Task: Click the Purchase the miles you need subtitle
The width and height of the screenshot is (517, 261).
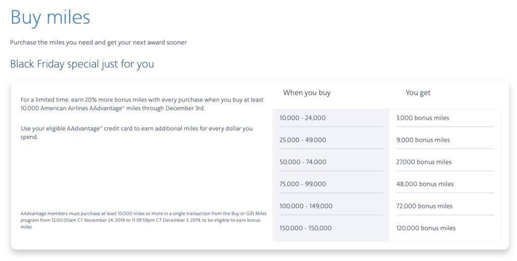Action: (98, 42)
